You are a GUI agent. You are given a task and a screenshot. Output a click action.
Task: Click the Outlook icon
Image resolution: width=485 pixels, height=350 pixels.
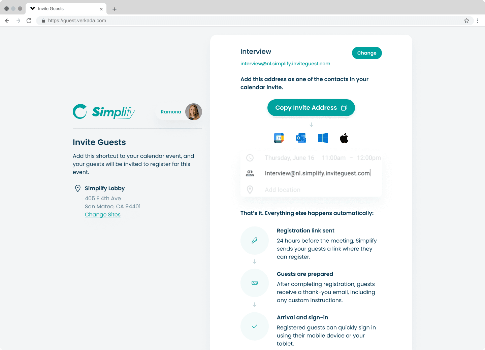pos(300,138)
